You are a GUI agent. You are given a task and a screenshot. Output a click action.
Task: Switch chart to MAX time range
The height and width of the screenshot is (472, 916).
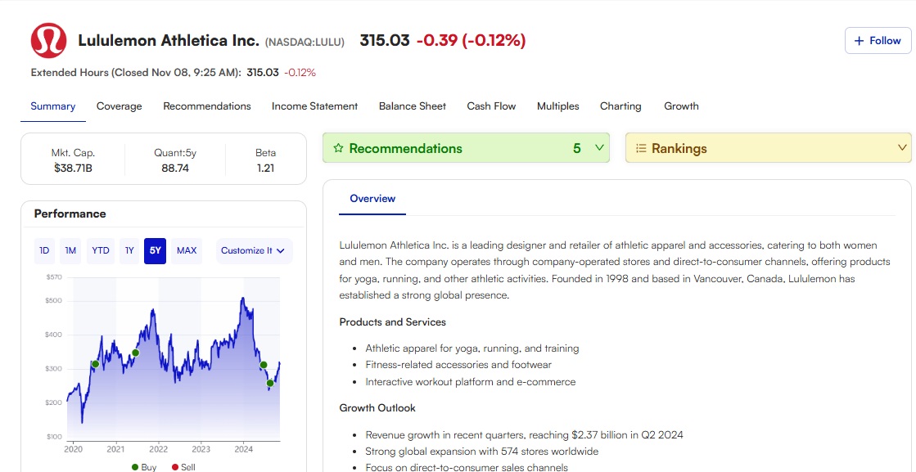pyautogui.click(x=187, y=250)
